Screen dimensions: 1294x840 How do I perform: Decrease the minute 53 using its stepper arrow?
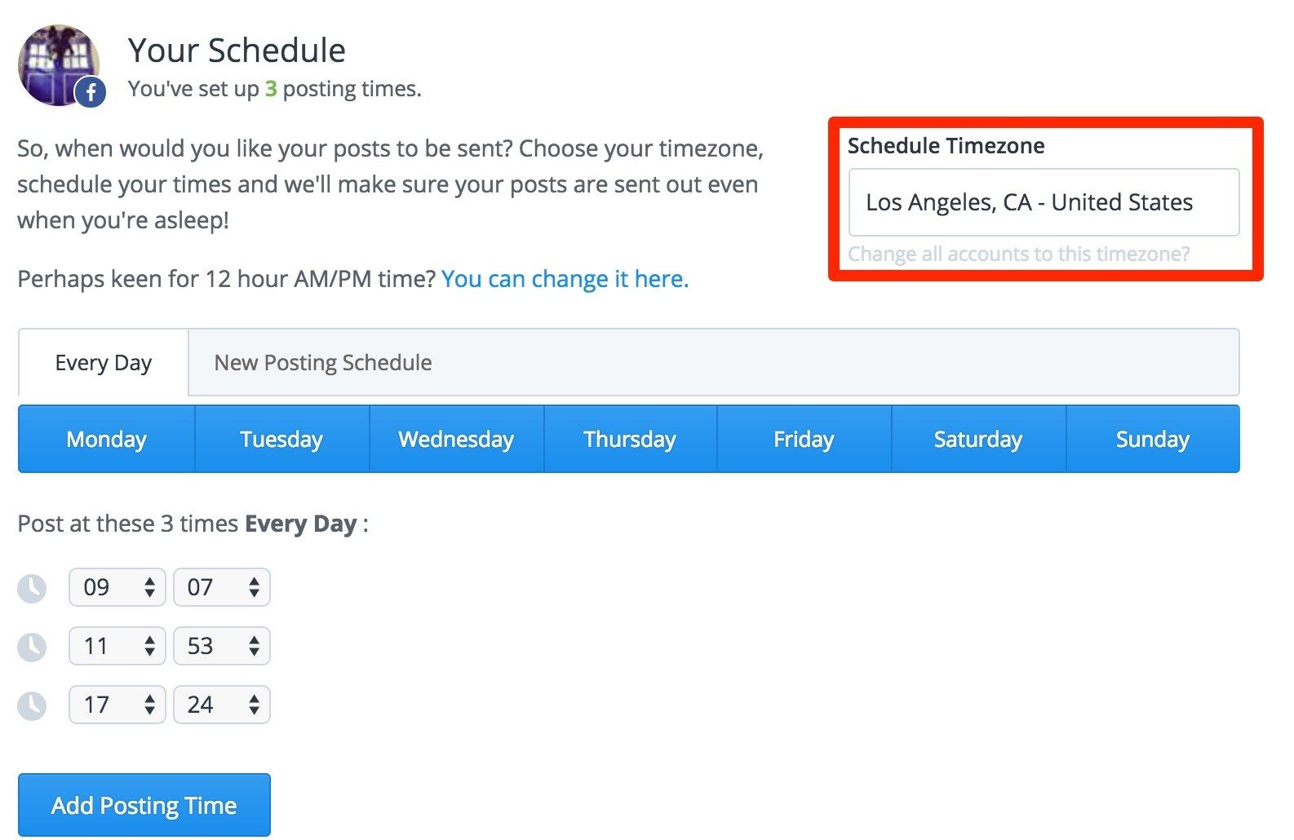click(x=254, y=652)
